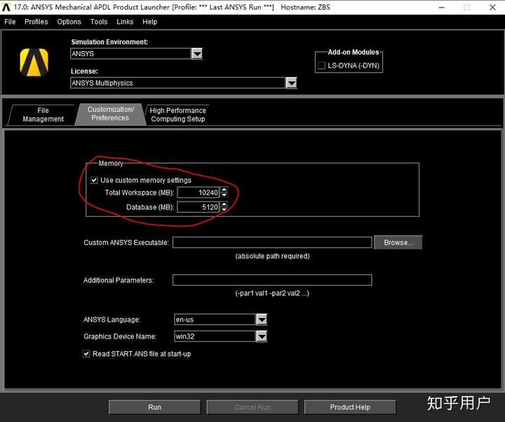Expand Graphics Device Name dropdown arrow
The width and height of the screenshot is (505, 422).
(262, 336)
